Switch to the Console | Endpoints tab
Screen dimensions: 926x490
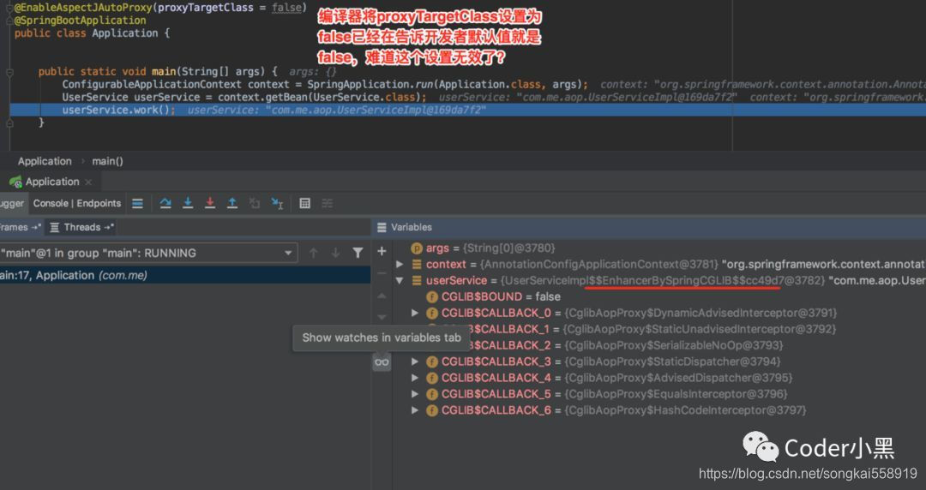[77, 203]
